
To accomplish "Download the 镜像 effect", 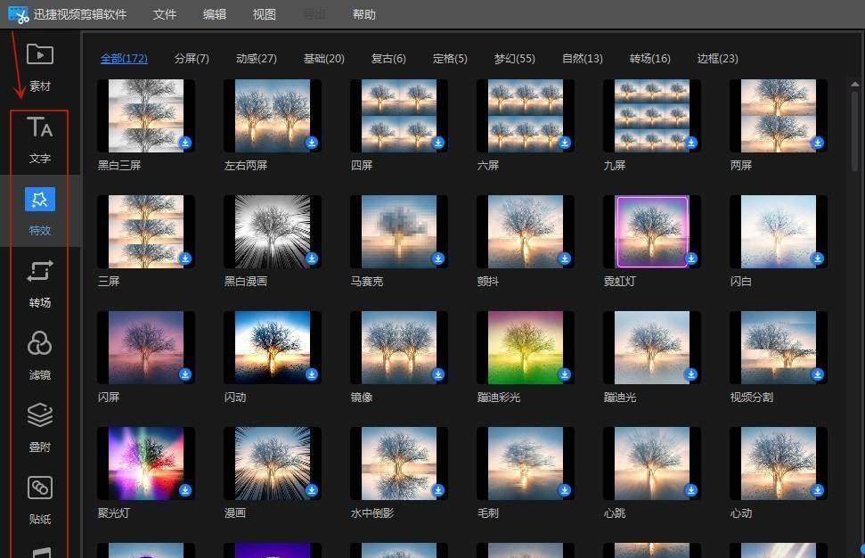I will point(438,374).
